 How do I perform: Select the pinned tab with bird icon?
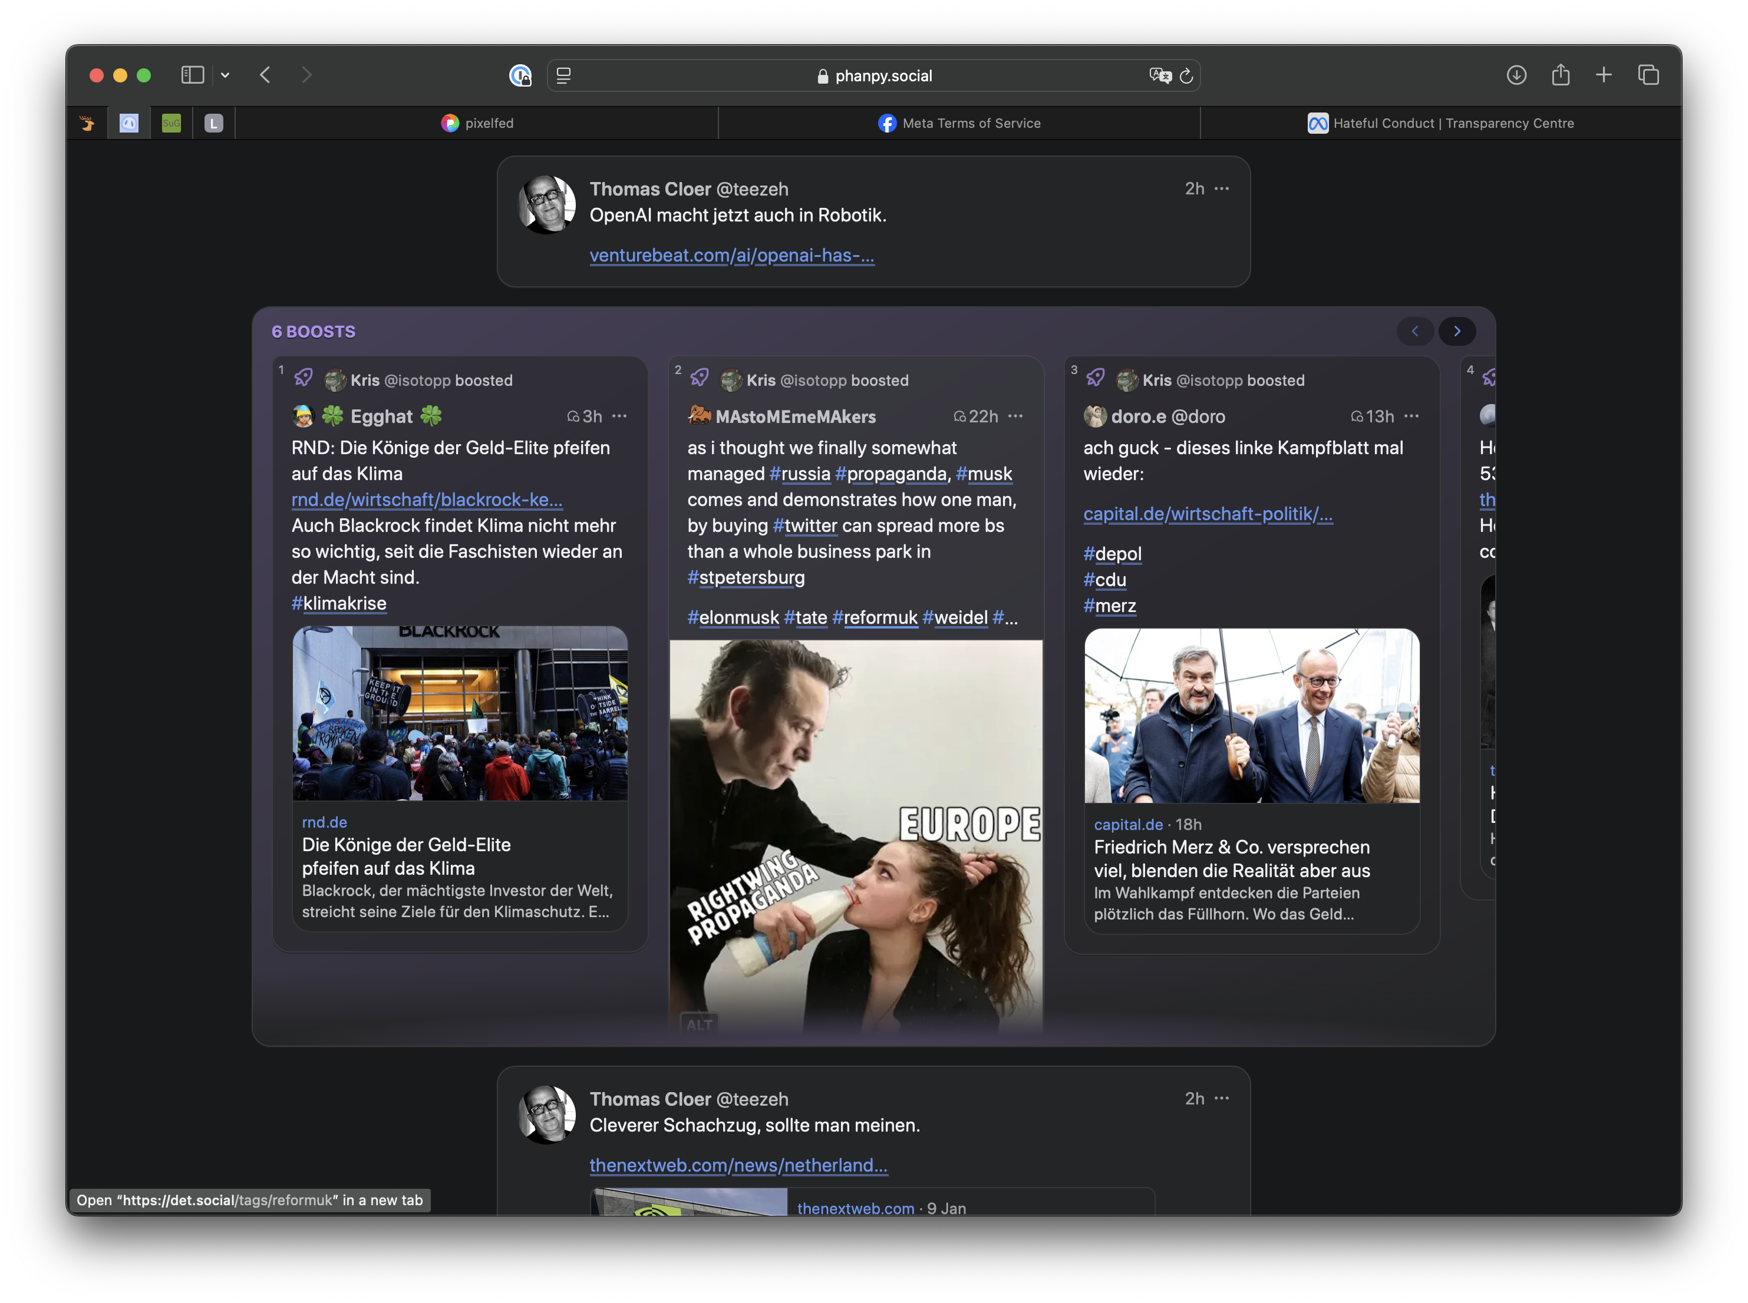87,123
